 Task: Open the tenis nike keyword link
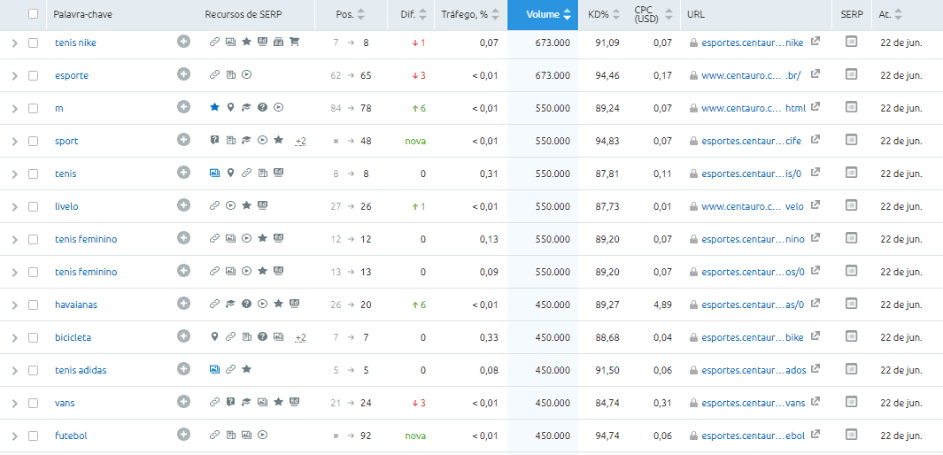[x=75, y=42]
